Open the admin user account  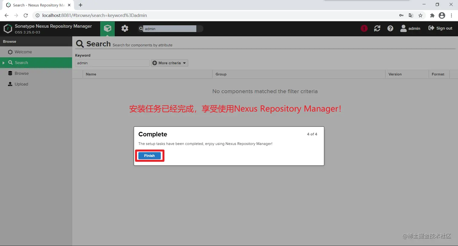tap(410, 28)
